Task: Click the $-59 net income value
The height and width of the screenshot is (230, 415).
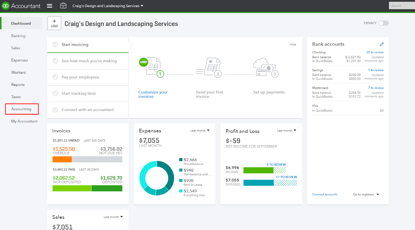Action: coord(233,141)
